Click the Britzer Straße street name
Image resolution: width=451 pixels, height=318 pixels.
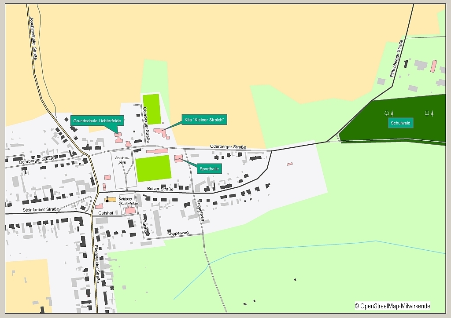click(x=160, y=189)
